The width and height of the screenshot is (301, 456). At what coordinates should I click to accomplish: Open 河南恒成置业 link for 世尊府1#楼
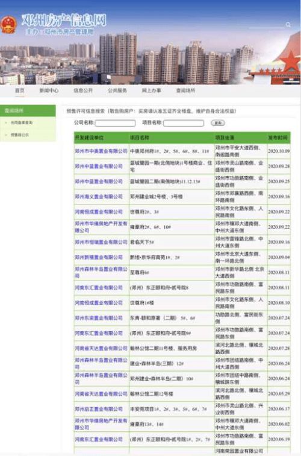point(99,303)
